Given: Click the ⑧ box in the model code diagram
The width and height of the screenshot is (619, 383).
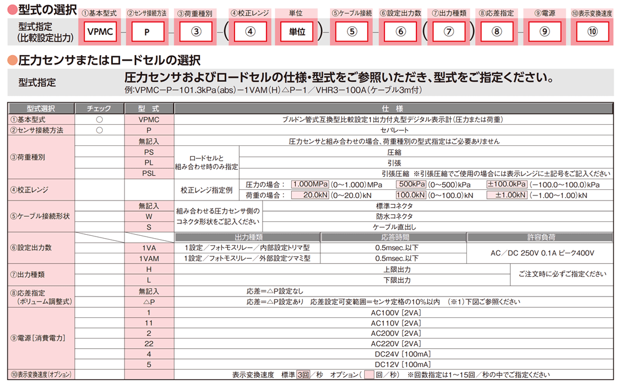Looking at the screenshot, I should [x=497, y=31].
